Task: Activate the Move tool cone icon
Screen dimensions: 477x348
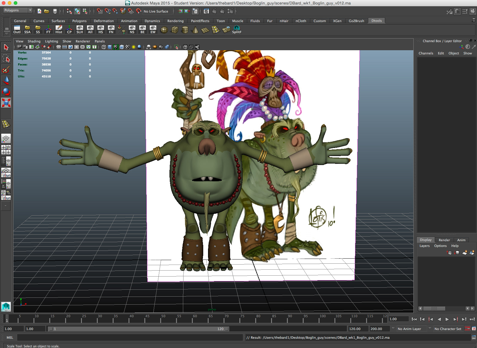Action: 6,80
